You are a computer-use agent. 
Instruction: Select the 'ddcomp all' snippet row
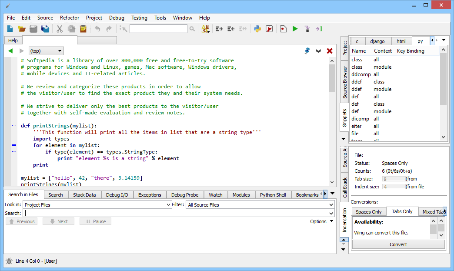[395, 74]
